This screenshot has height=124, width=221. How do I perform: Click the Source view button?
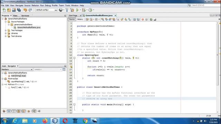tap(72, 19)
